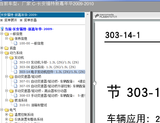Image resolution: width=160 pixels, height=123 pixels.
Task: Select 303-14 电子发动机控件 document
Action: click(x=52, y=72)
